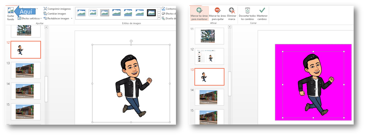This screenshot has width=365, height=136.
Task: Click Mantener cambios checkmark
Action: pyautogui.click(x=262, y=14)
